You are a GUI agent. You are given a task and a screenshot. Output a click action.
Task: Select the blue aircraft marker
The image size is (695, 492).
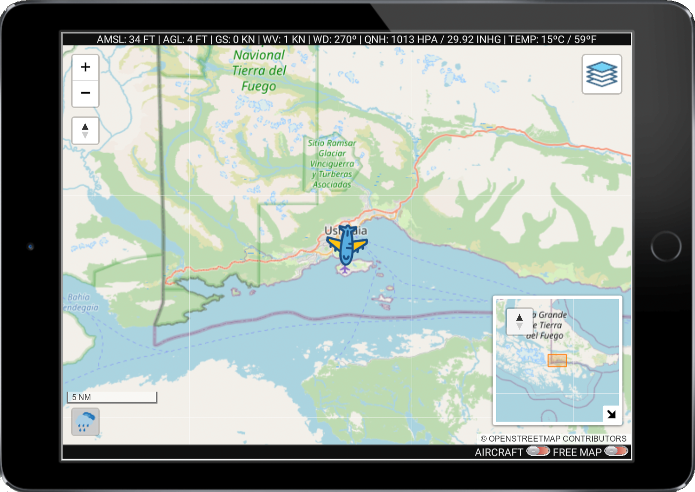347,245
